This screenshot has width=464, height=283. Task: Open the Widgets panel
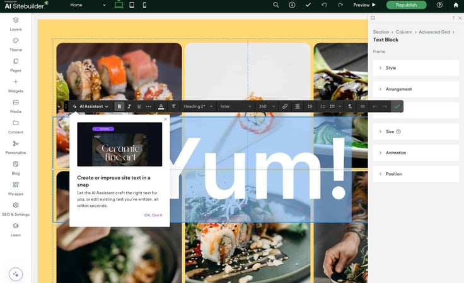click(16, 86)
